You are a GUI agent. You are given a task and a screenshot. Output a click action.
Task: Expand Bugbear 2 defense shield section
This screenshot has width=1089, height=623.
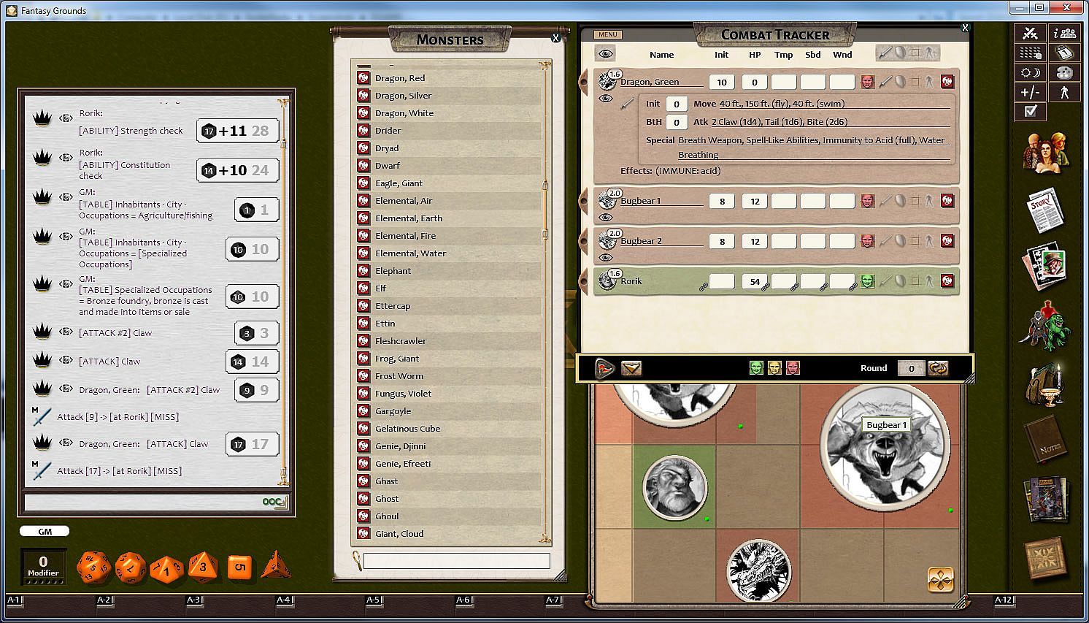[x=900, y=241]
